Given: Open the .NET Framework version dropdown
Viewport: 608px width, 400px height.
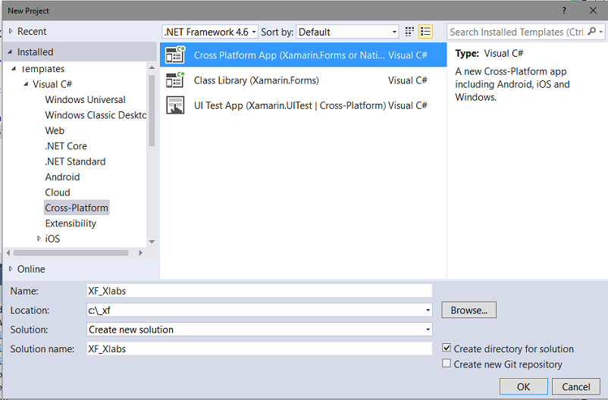Looking at the screenshot, I should tap(210, 32).
